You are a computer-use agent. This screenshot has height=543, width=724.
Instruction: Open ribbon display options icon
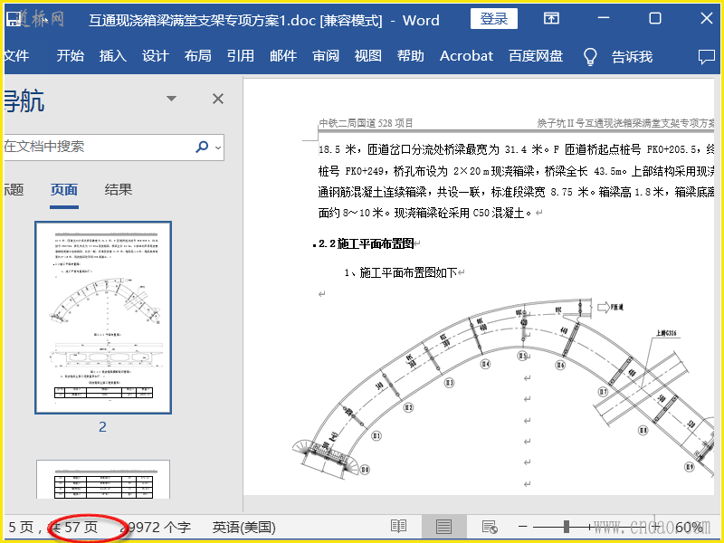point(551,18)
